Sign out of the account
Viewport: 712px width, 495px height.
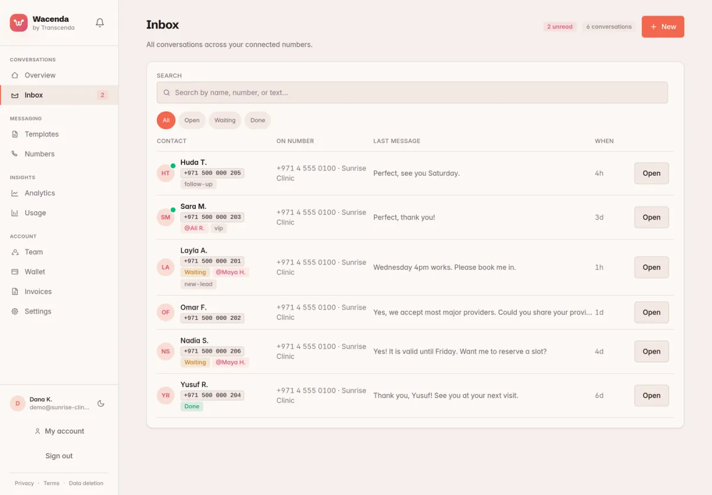click(59, 456)
